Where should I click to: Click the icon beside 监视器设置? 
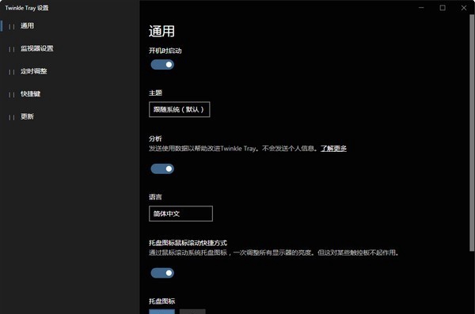(x=12, y=49)
